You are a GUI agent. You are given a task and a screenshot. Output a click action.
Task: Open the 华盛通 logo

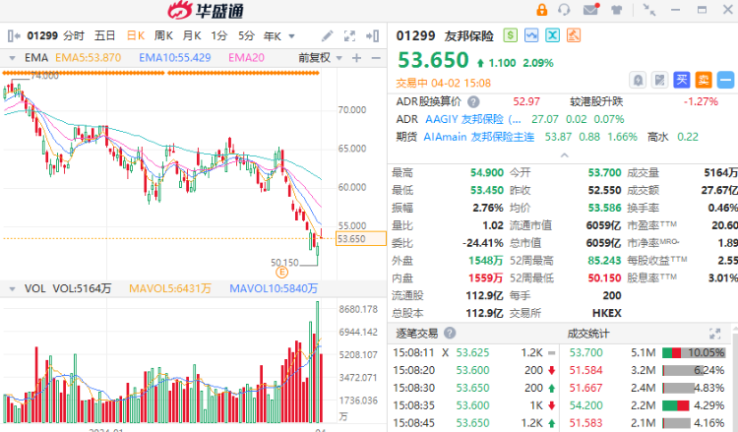click(206, 11)
